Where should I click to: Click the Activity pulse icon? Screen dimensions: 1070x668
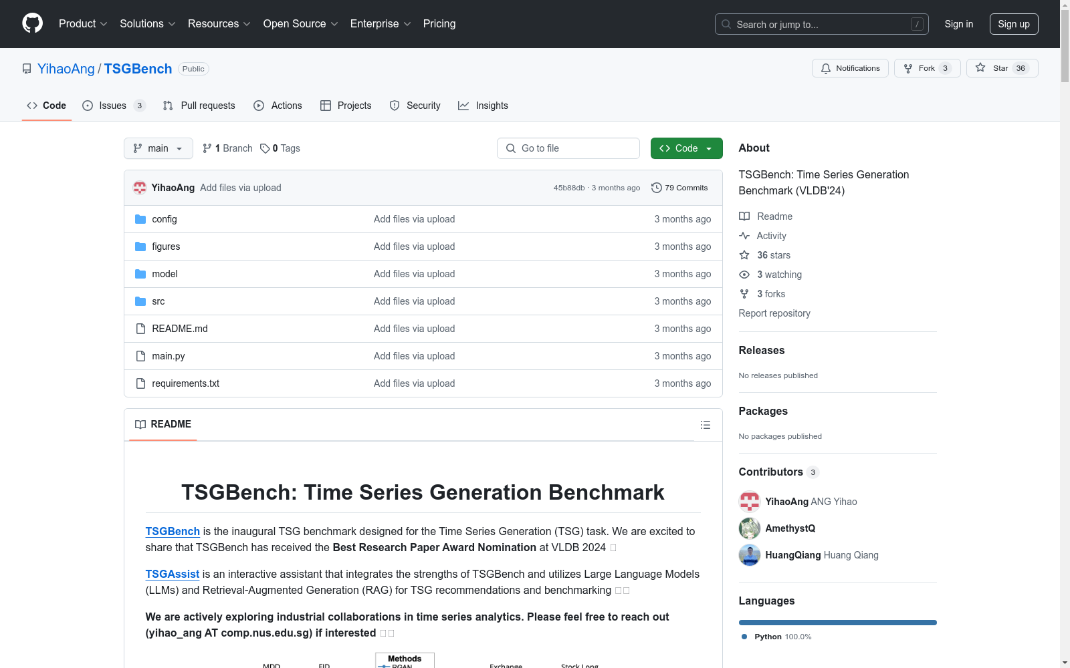(x=744, y=236)
